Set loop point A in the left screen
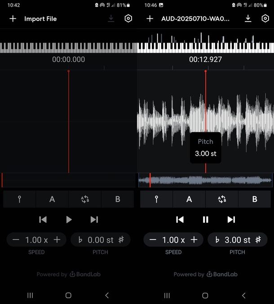This screenshot has width=274, height=304. [52, 199]
